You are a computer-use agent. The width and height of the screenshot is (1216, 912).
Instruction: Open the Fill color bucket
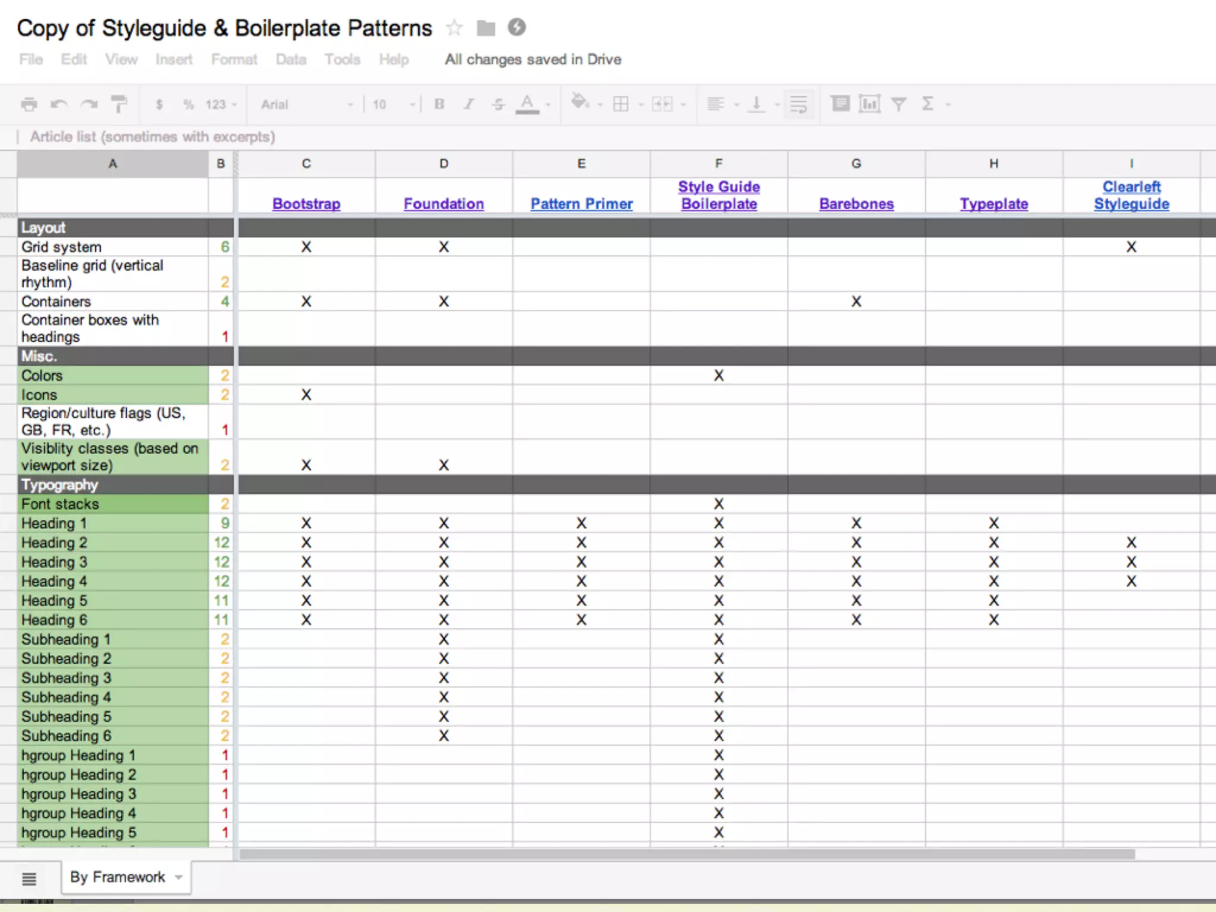[579, 103]
